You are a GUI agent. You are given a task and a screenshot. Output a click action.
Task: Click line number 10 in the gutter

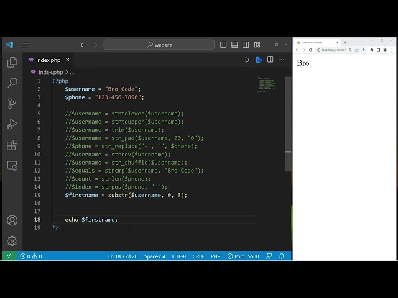point(37,155)
